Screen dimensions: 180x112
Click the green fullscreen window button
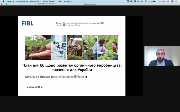coord(7,4)
